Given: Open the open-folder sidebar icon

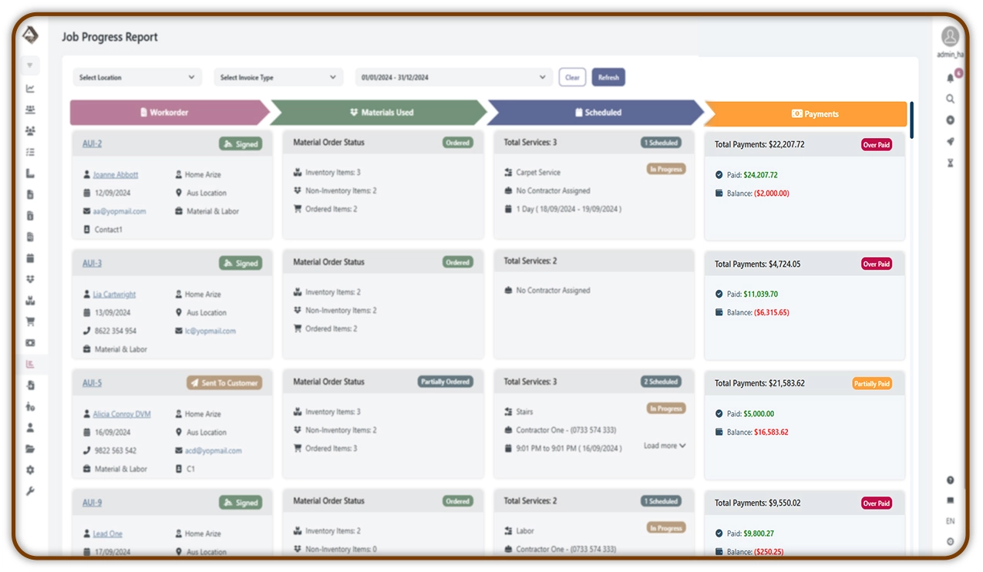Looking at the screenshot, I should tap(30, 449).
